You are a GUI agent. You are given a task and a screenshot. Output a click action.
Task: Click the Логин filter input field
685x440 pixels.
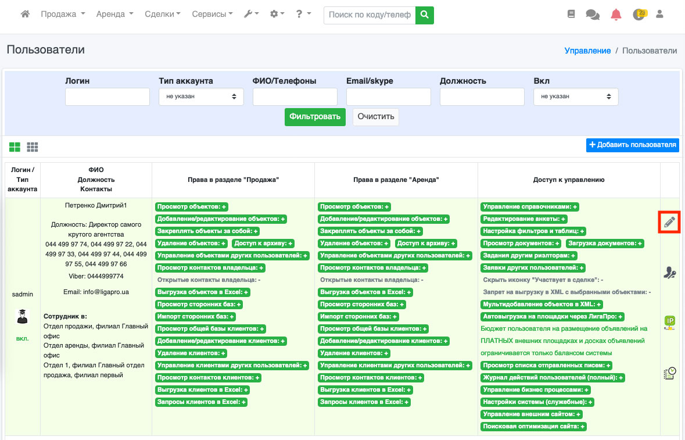click(x=107, y=96)
